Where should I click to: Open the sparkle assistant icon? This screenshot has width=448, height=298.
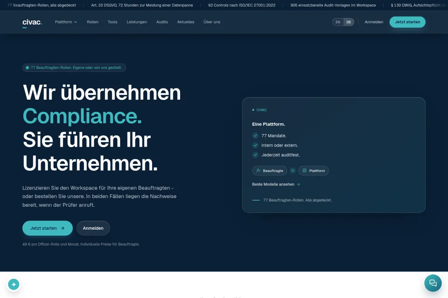[x=14, y=284]
